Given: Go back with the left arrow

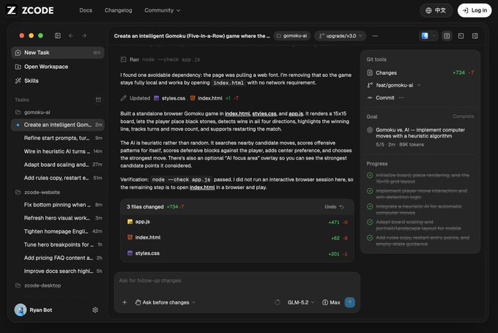Looking at the screenshot, I should pyautogui.click(x=71, y=36).
